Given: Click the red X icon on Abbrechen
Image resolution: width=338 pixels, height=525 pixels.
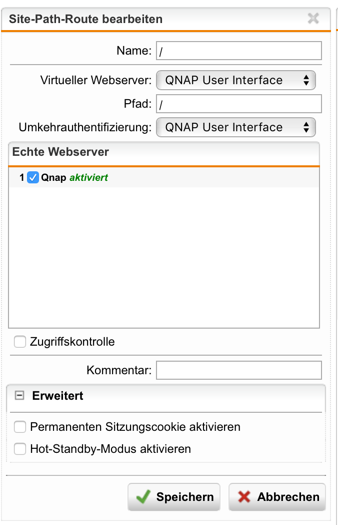Looking at the screenshot, I should (244, 497).
